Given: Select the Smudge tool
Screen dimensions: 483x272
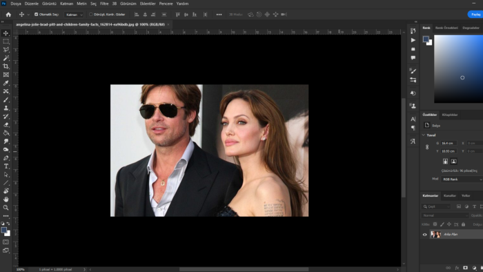Looking at the screenshot, I should pos(6,141).
